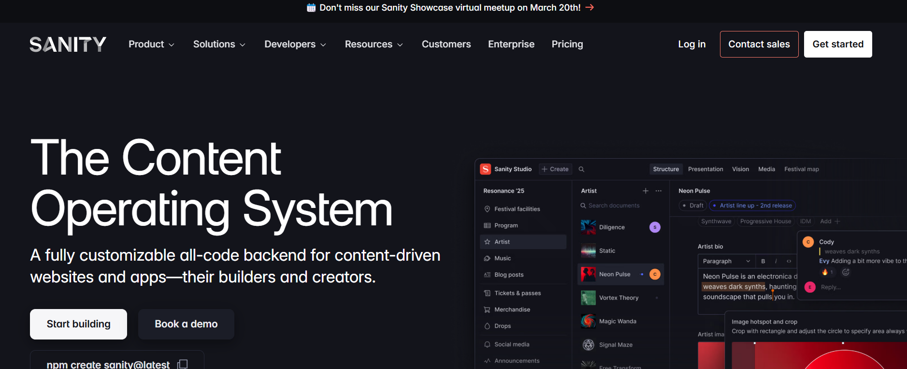
Task: Click the plus icon in Artist pane
Action: pyautogui.click(x=646, y=191)
